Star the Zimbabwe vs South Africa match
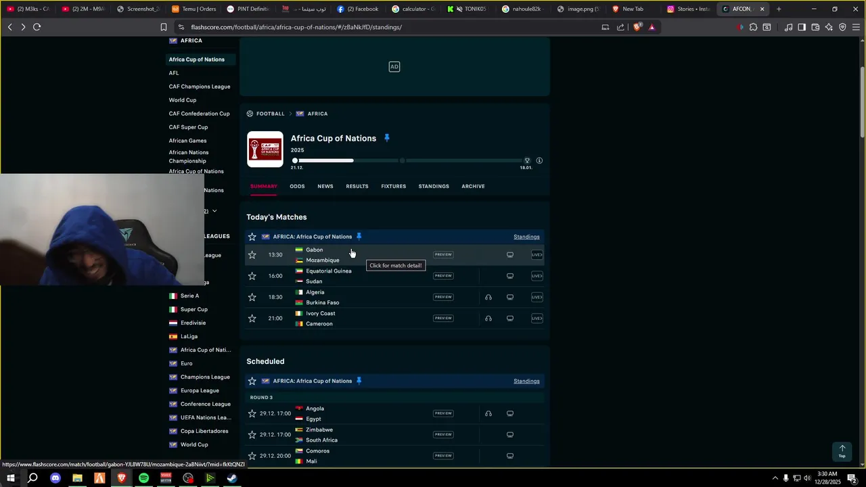Image resolution: width=866 pixels, height=487 pixels. [252, 434]
